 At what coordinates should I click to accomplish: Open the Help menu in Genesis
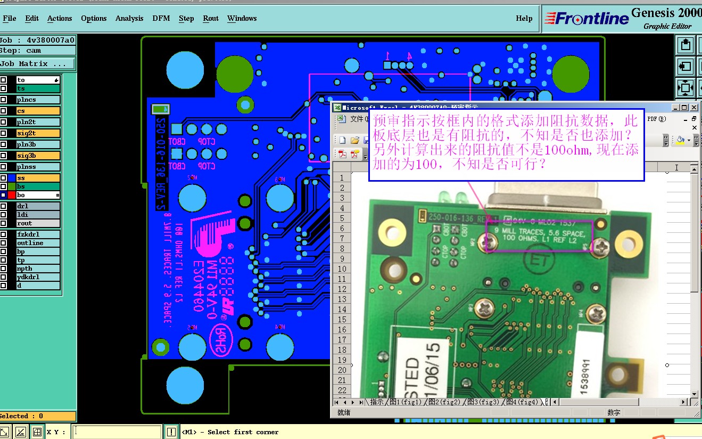524,18
